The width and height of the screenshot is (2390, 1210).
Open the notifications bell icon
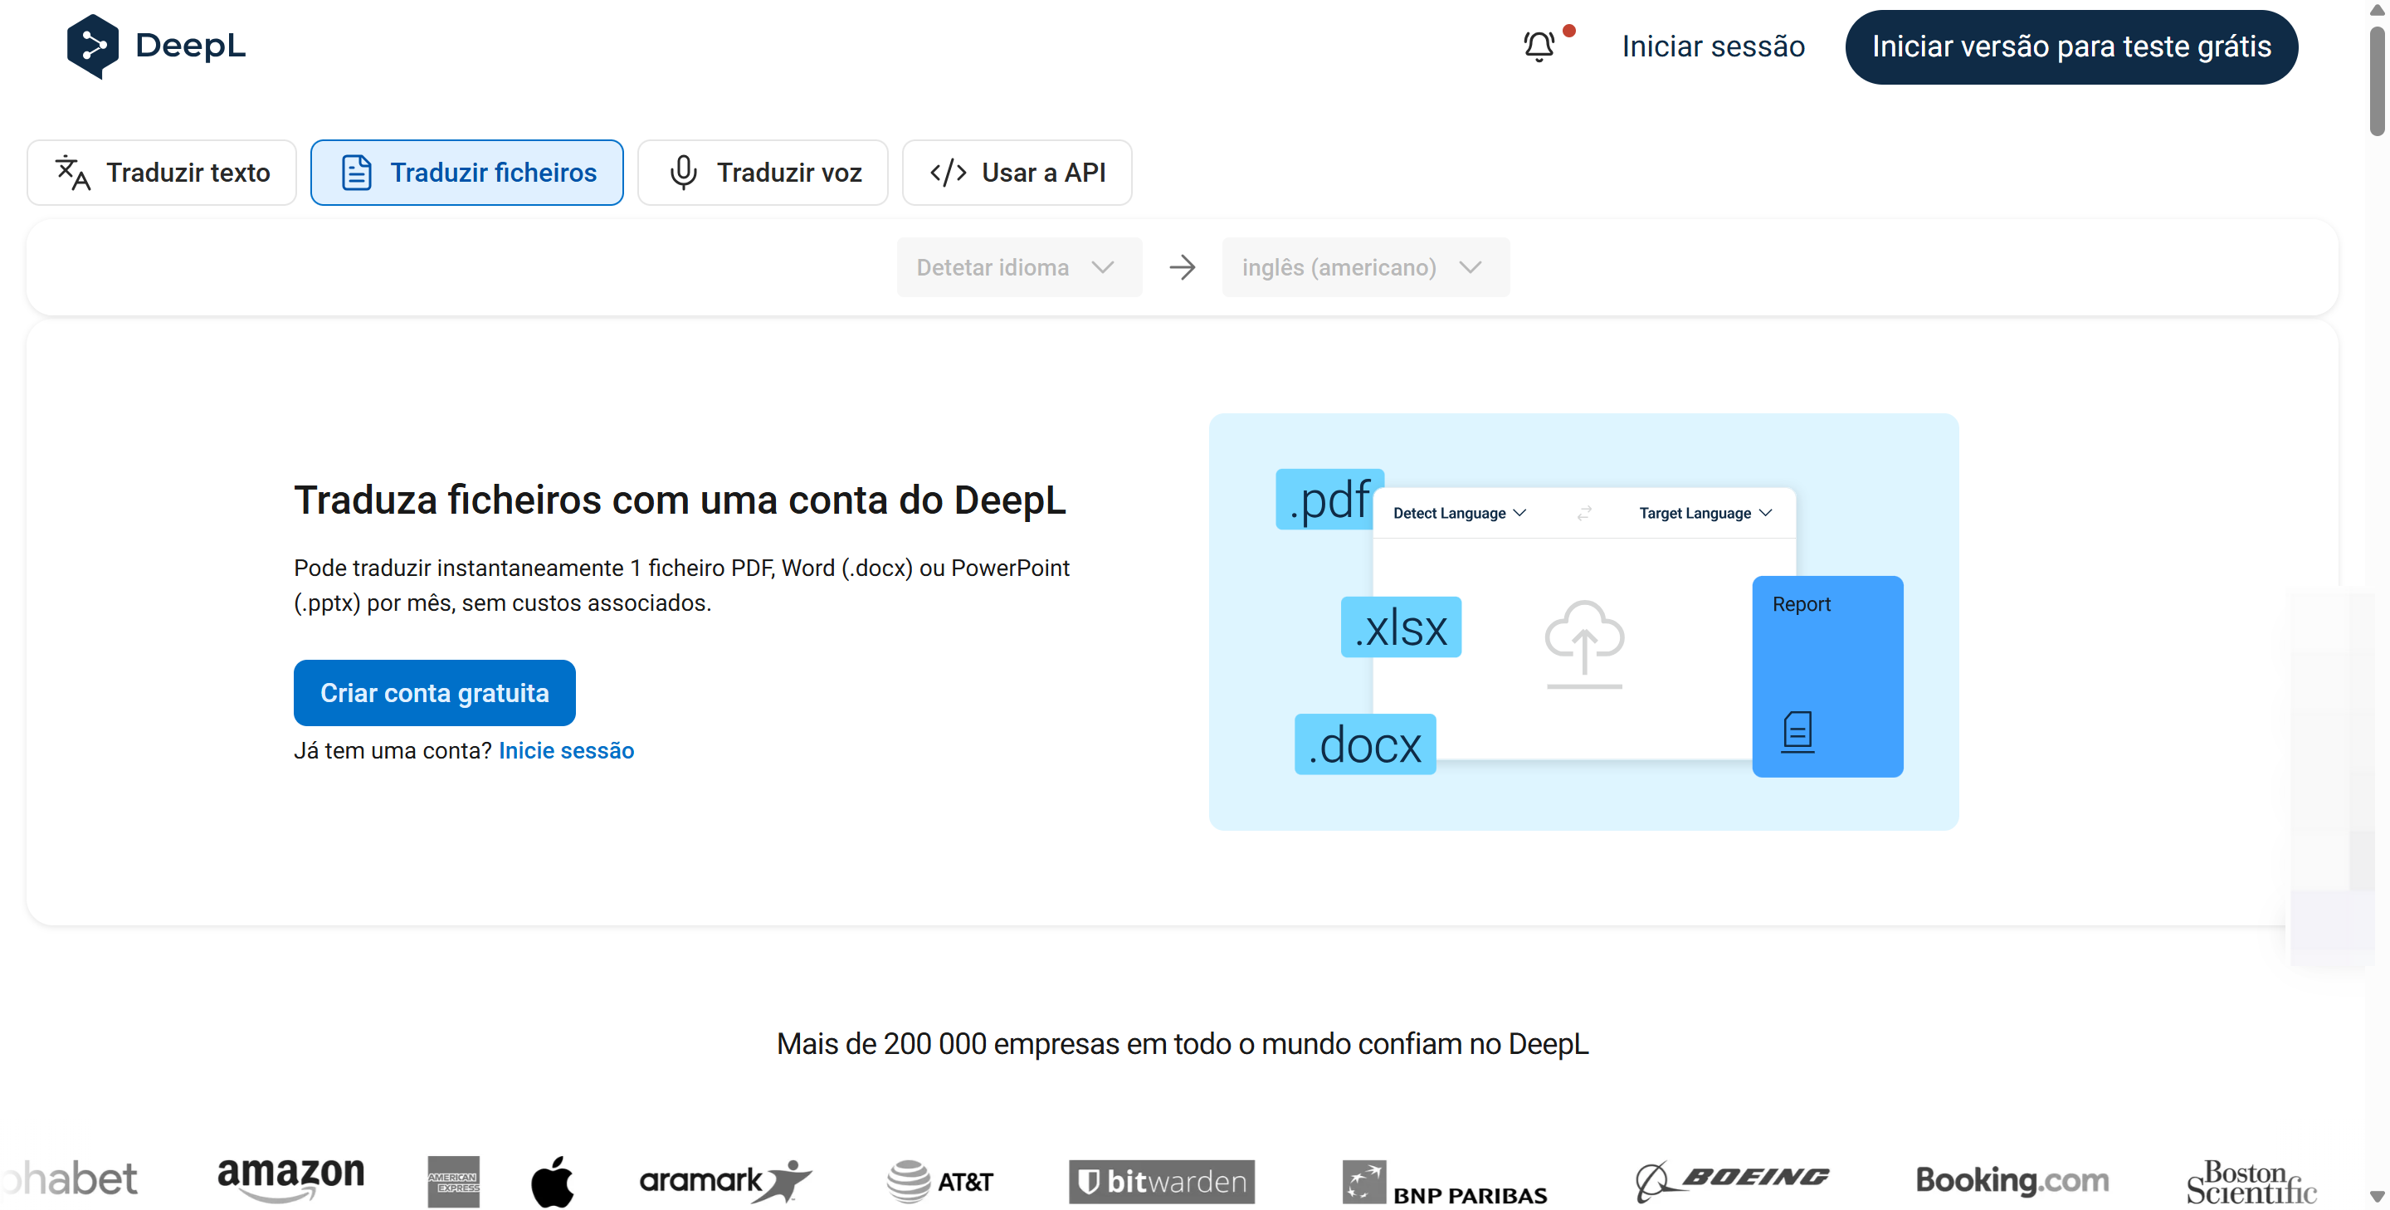click(1539, 46)
